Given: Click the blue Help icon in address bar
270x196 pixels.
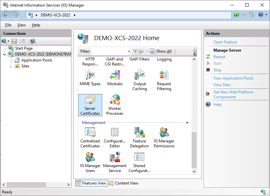Looking at the screenshot, I should 261,15.
